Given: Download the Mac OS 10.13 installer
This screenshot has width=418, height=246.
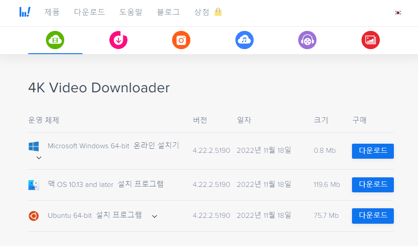Looking at the screenshot, I should (x=372, y=185).
